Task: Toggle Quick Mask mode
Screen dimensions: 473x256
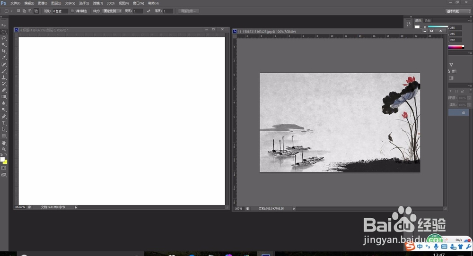Action: (x=4, y=168)
